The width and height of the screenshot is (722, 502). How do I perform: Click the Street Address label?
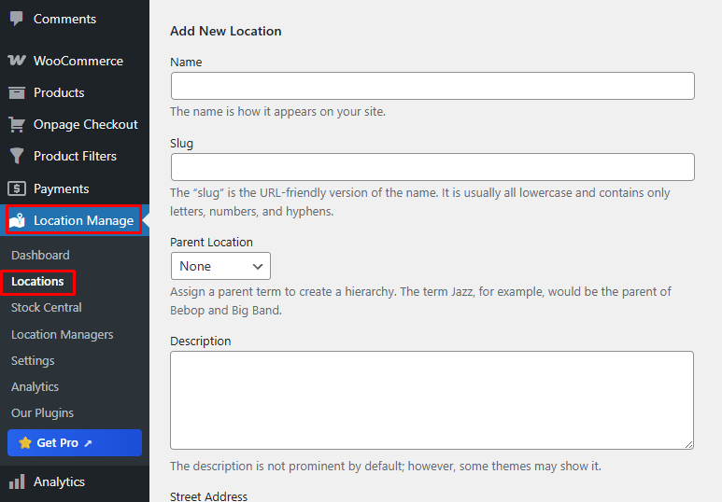pyautogui.click(x=208, y=496)
